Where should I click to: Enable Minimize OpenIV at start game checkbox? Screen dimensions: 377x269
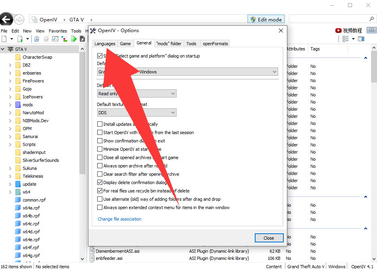tap(100, 149)
